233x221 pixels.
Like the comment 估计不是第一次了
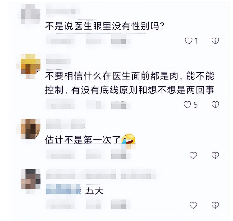[193, 156]
